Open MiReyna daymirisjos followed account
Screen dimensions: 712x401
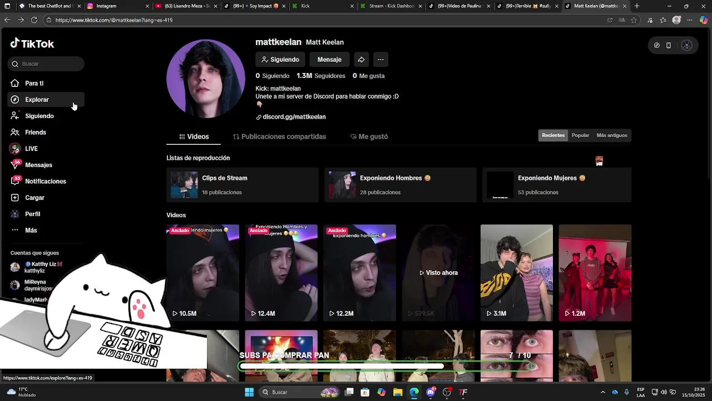pyautogui.click(x=32, y=285)
